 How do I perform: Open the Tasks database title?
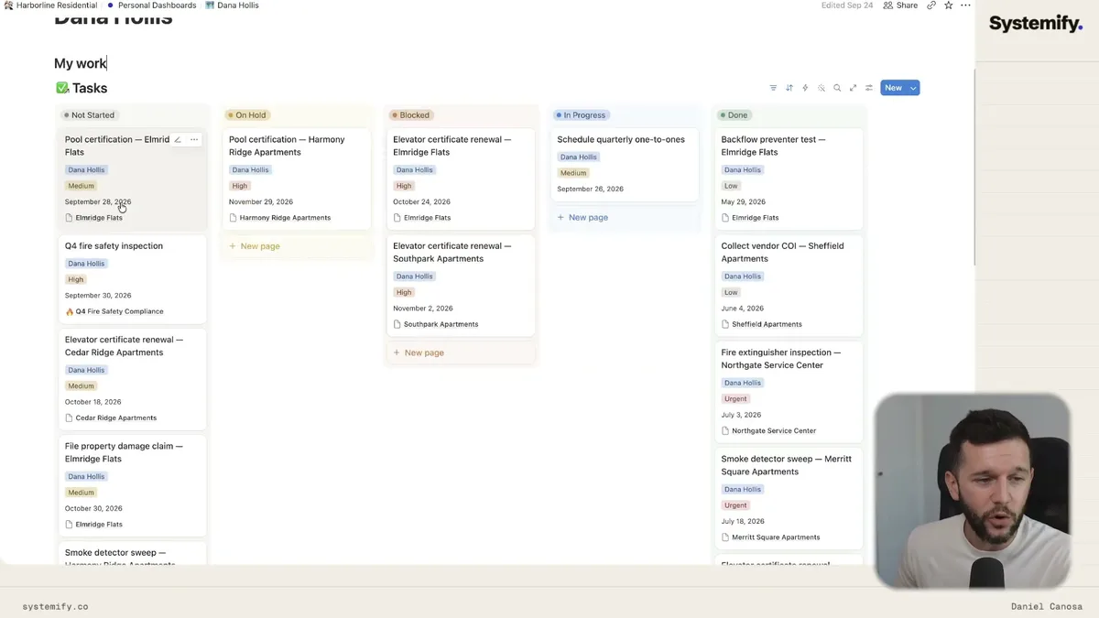90,88
